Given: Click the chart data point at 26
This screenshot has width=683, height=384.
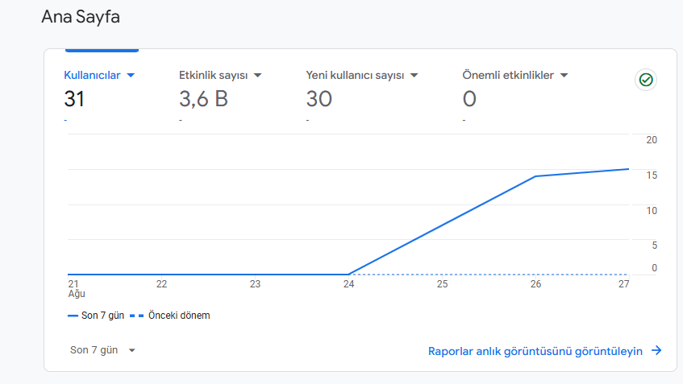Looking at the screenshot, I should pos(535,176).
